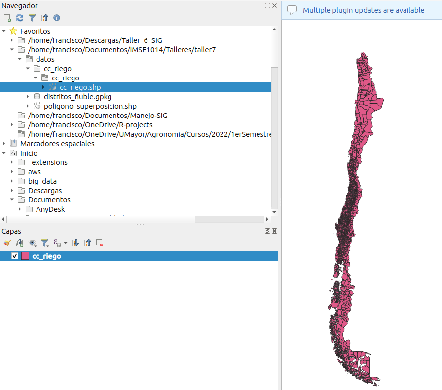Collapse the Favoritos tree node

4,31
